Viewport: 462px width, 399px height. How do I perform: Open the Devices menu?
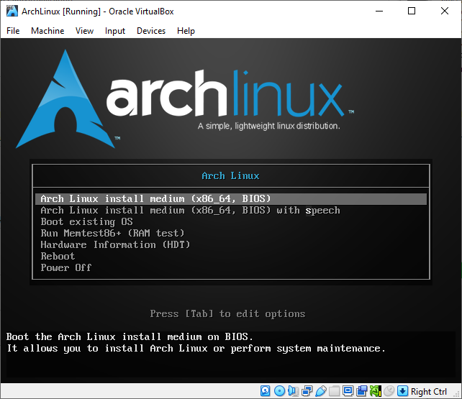(151, 31)
